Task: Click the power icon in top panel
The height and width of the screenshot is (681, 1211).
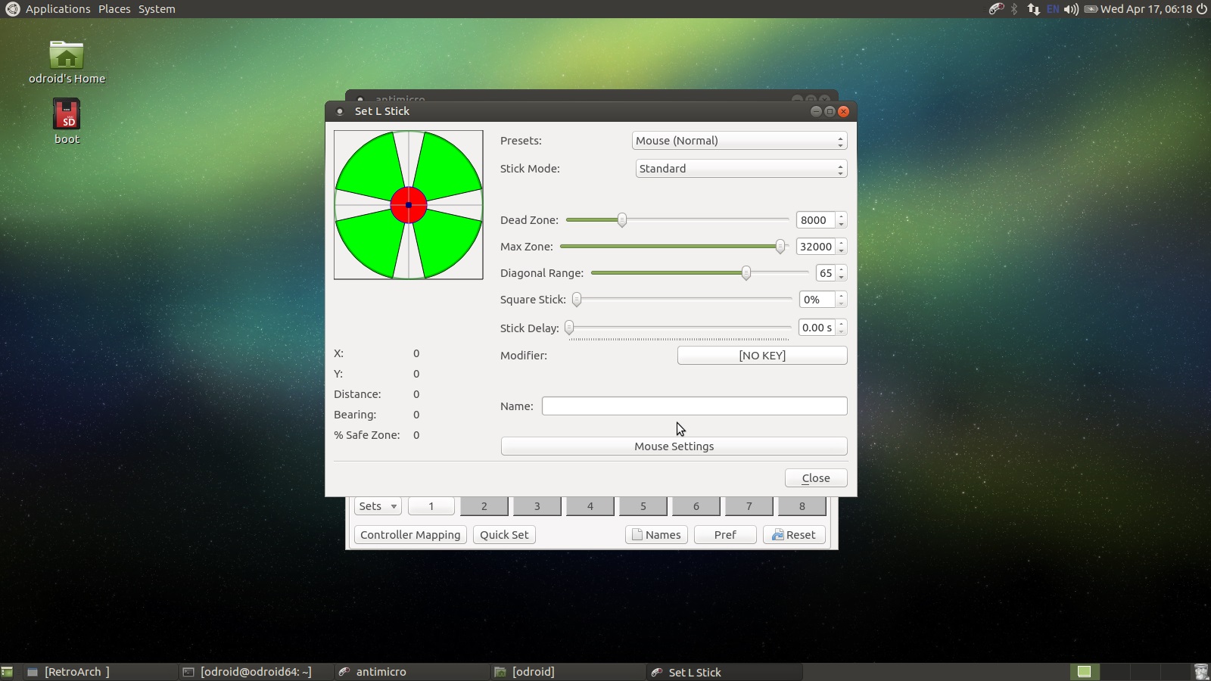Action: point(1201,9)
